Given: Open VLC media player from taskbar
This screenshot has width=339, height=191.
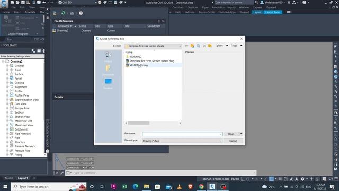Looking at the screenshot, I should [x=179, y=186].
